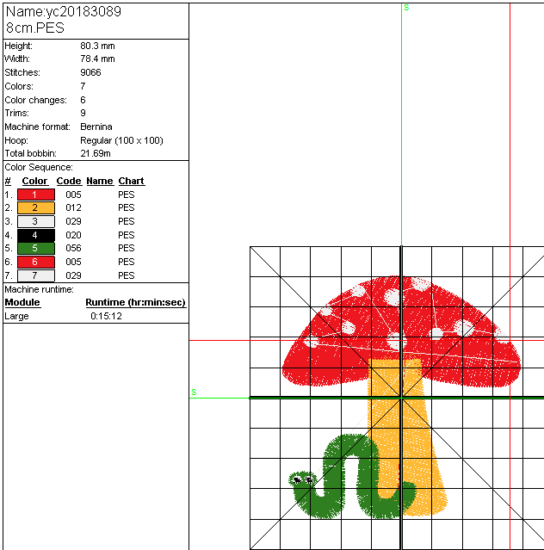Viewport: 544px width, 550px height.
Task: Click the stitches count 9066
Action: point(90,72)
